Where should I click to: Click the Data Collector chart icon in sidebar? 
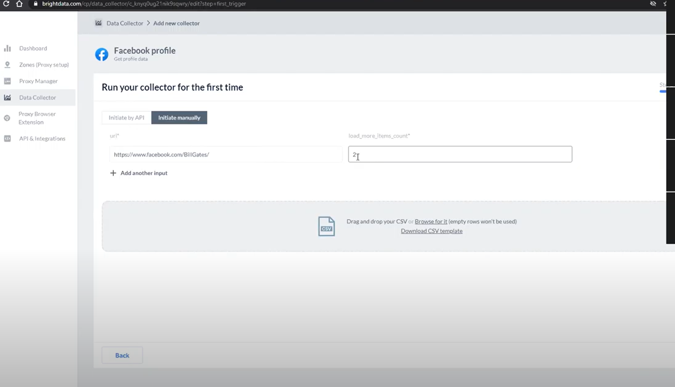click(x=7, y=97)
